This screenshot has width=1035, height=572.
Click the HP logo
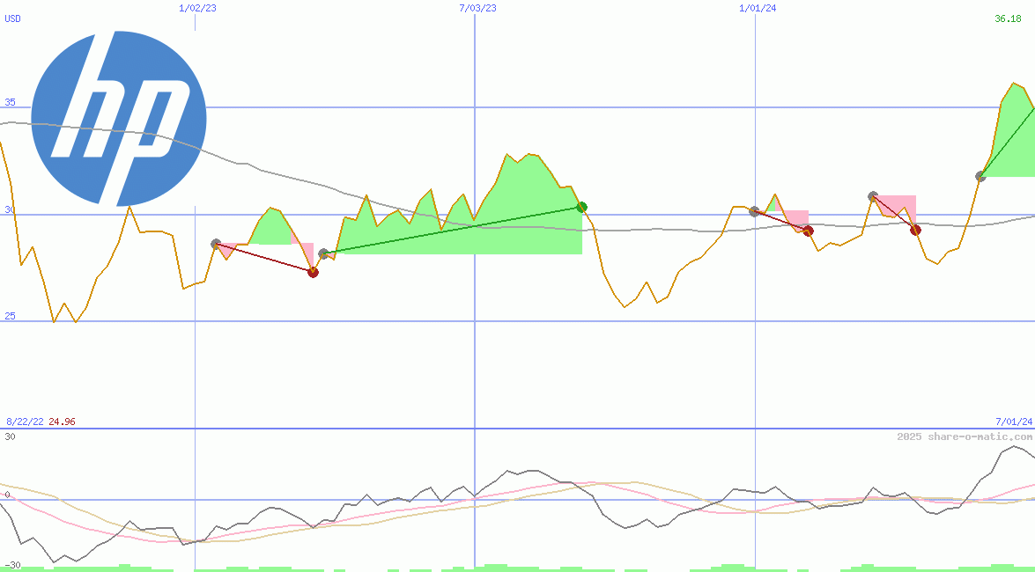119,120
